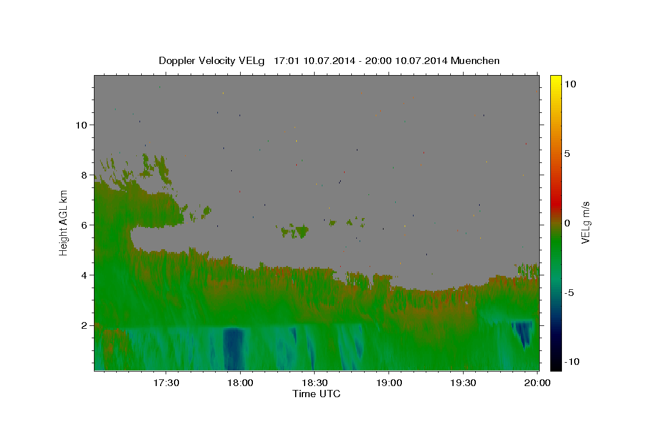Click the 20:00 time tick label
Viewport: 667px width, 445px height.
pyautogui.click(x=537, y=383)
